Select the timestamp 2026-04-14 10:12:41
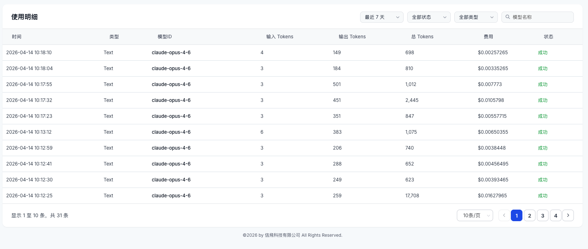The image size is (588, 249). tap(29, 164)
